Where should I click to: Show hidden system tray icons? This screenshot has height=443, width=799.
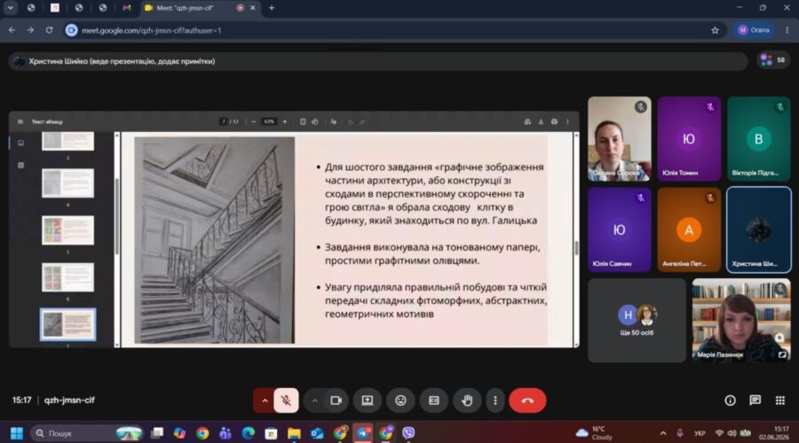pyautogui.click(x=663, y=433)
